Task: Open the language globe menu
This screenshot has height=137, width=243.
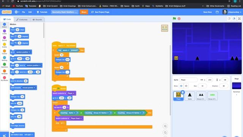Action: (x=17, y=12)
